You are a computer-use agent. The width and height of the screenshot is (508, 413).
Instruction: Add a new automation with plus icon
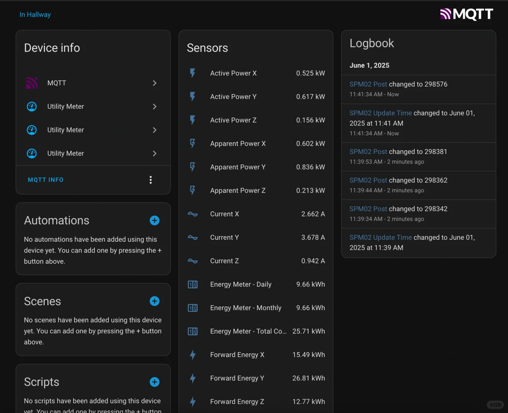[154, 220]
